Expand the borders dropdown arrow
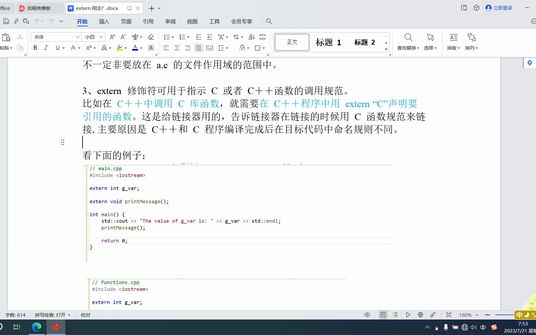This screenshot has height=335, width=536. click(264, 48)
